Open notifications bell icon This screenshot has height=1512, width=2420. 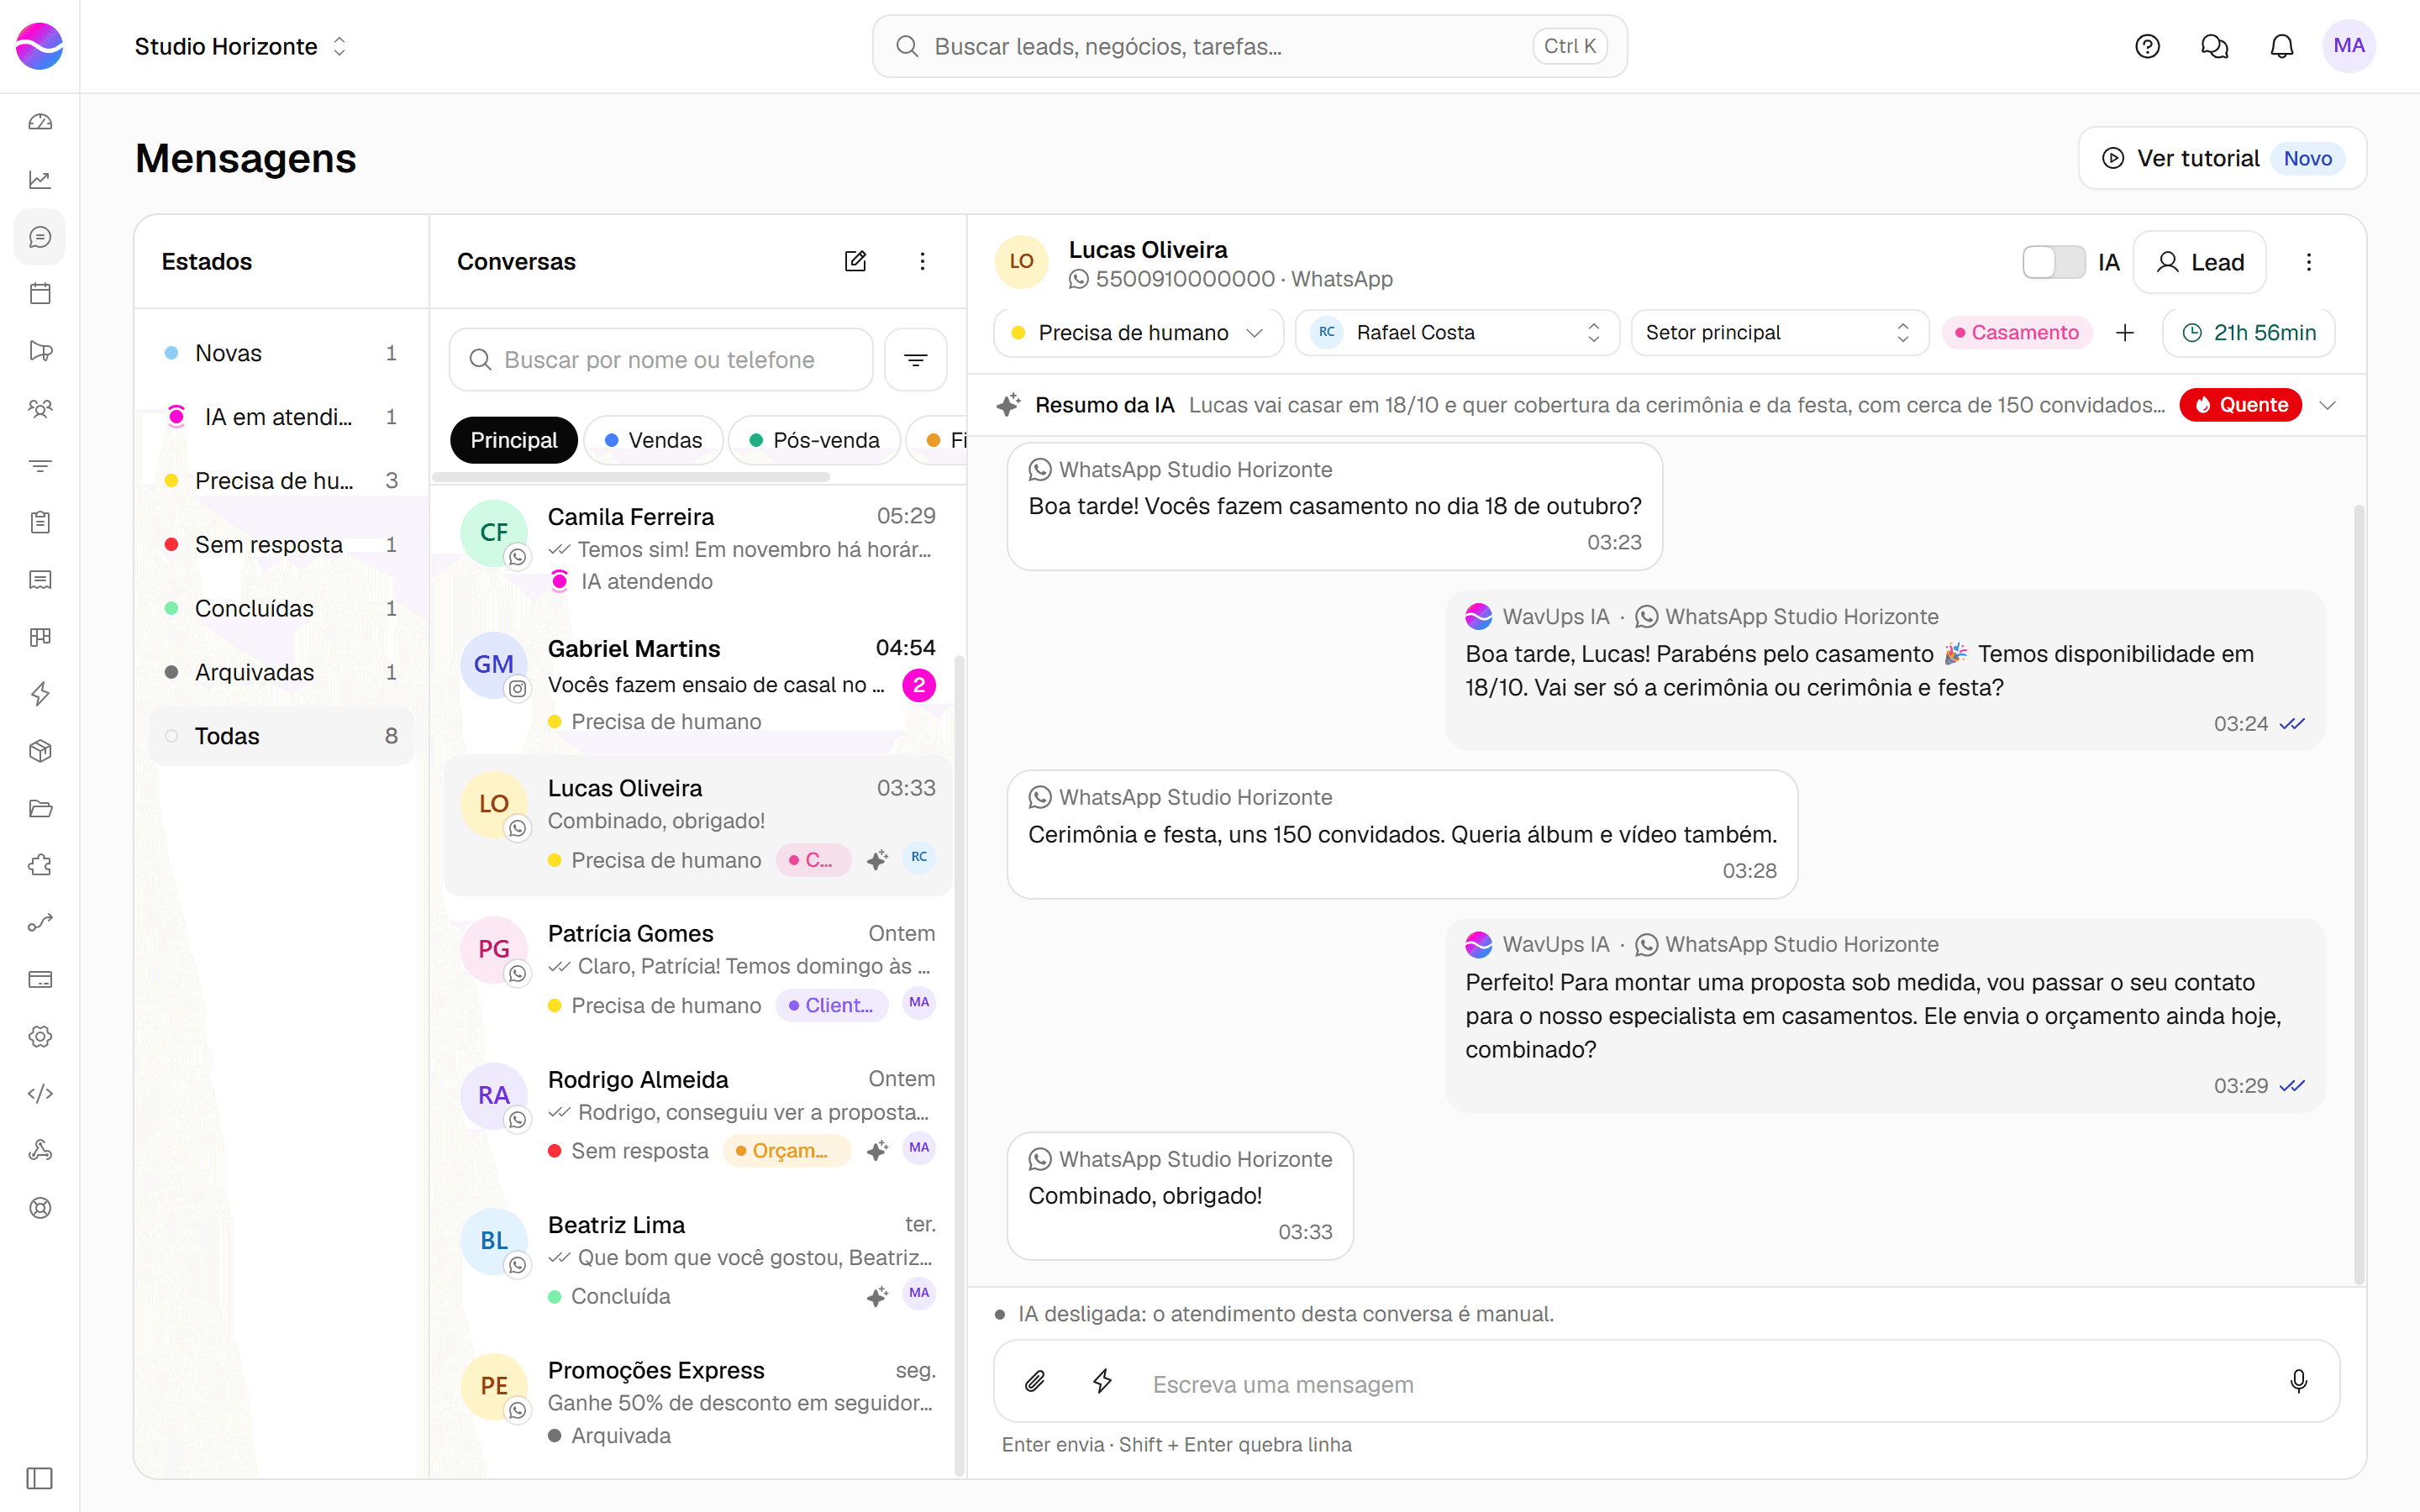click(x=2281, y=46)
